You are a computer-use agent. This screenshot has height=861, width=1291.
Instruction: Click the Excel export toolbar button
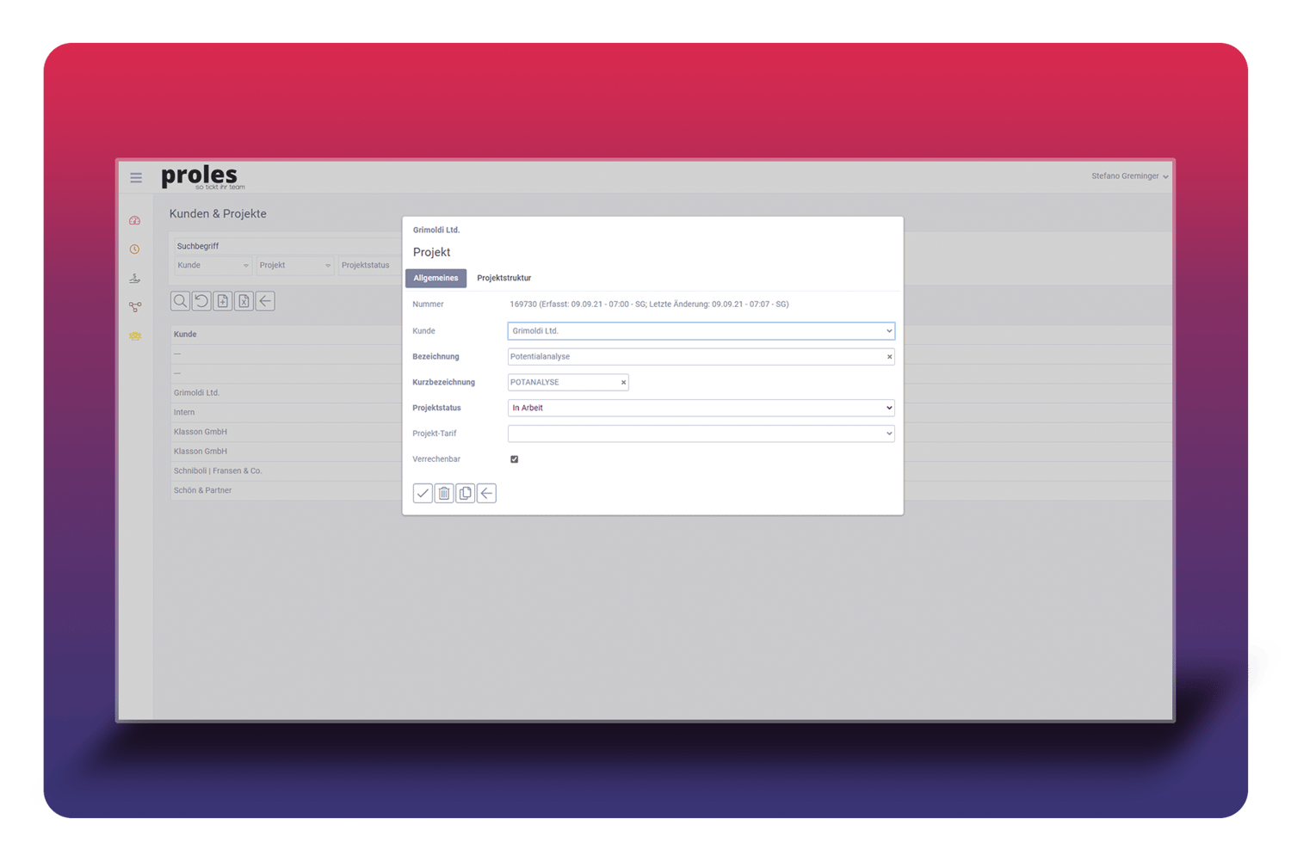[x=244, y=301]
